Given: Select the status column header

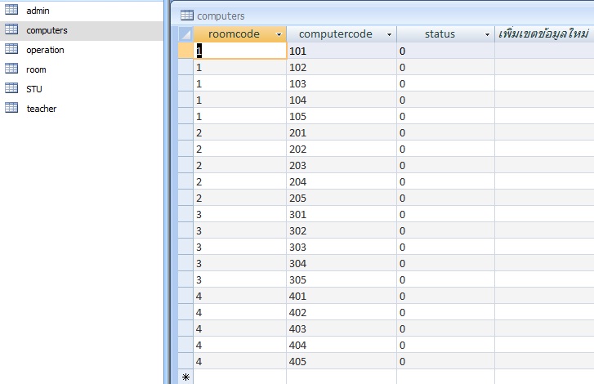Looking at the screenshot, I should [440, 34].
